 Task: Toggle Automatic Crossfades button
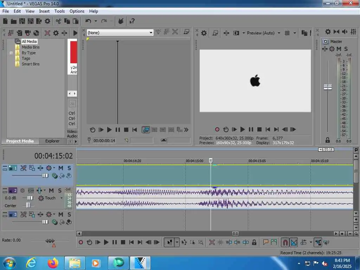click(294, 242)
